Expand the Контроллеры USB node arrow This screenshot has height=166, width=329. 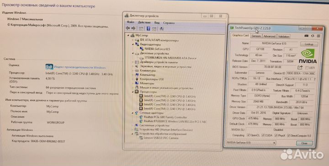[133, 79]
